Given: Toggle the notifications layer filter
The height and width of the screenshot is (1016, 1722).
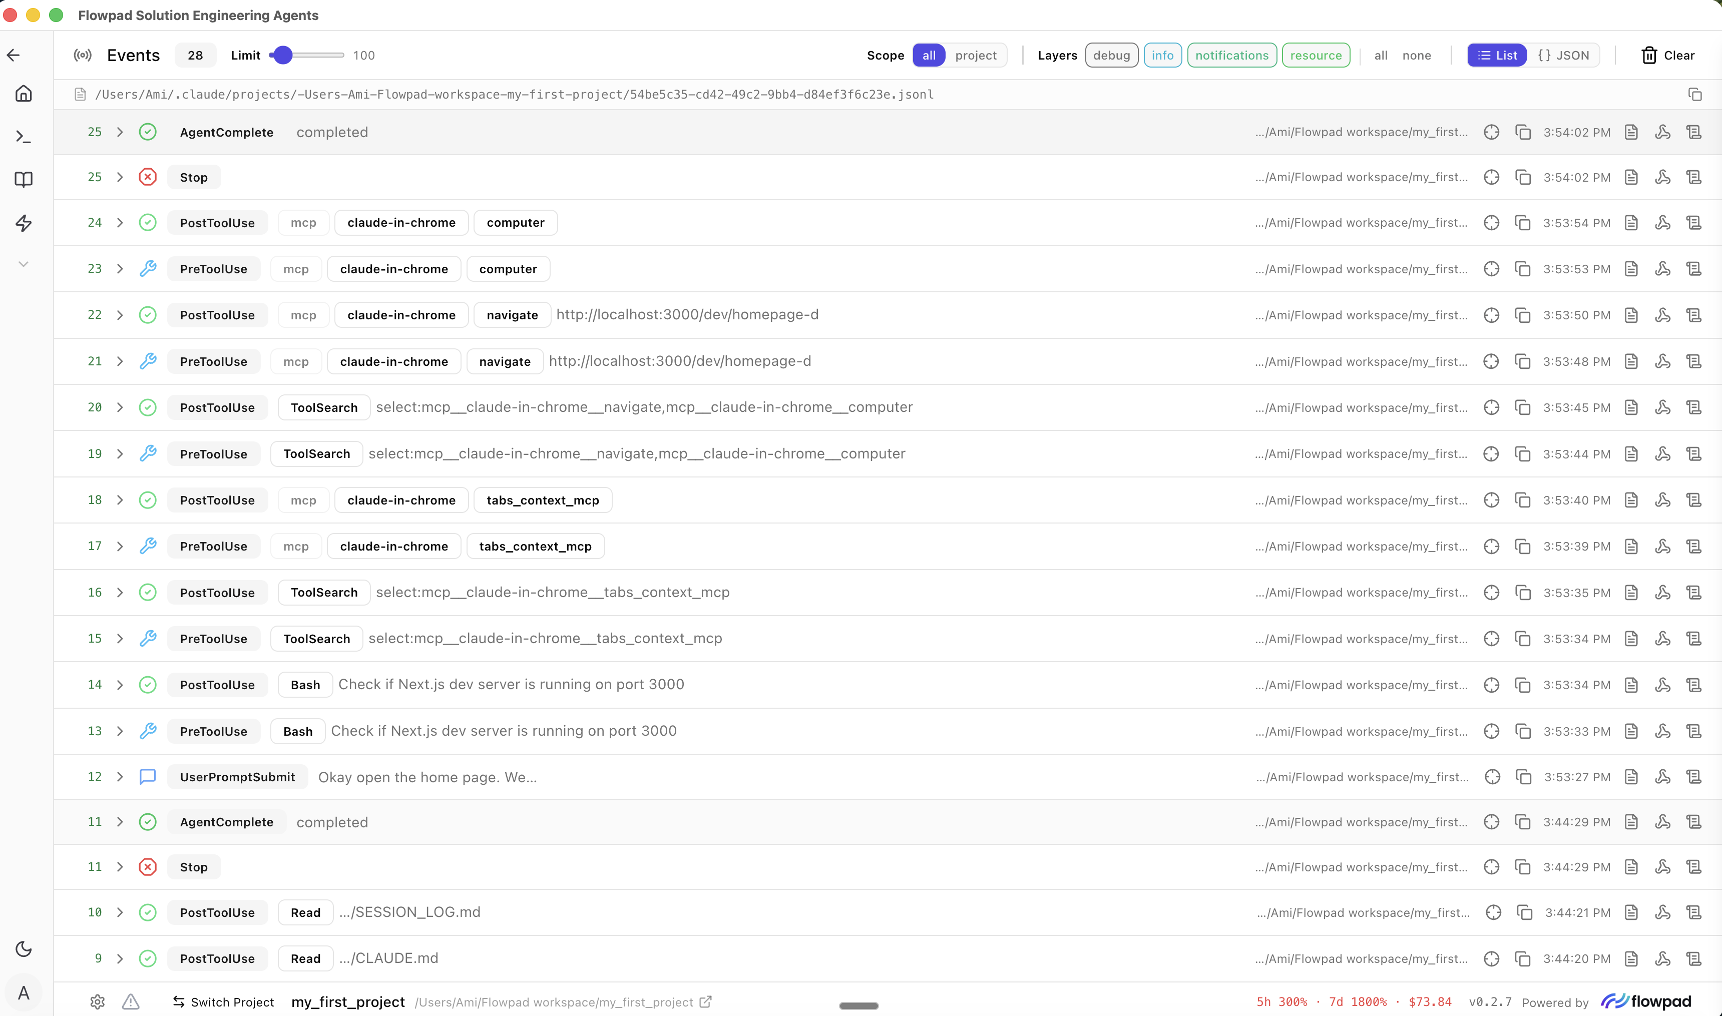Looking at the screenshot, I should click(1231, 56).
